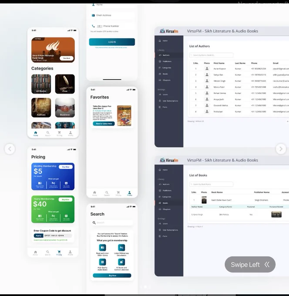Select Publishers in the Books dashboard sidebar
The width and height of the screenshot is (289, 296).
point(167,191)
